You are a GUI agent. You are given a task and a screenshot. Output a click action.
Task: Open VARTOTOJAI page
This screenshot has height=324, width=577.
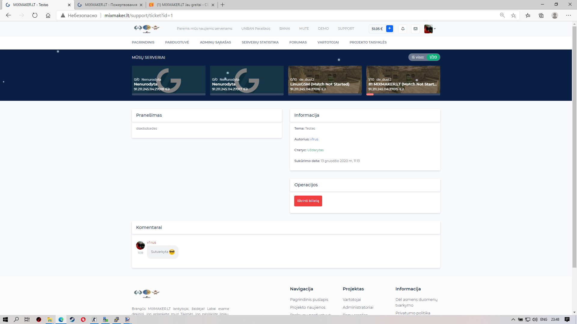pyautogui.click(x=328, y=42)
